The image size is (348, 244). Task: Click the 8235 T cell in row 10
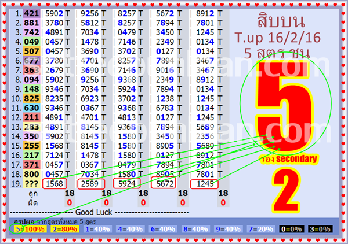click(x=57, y=99)
